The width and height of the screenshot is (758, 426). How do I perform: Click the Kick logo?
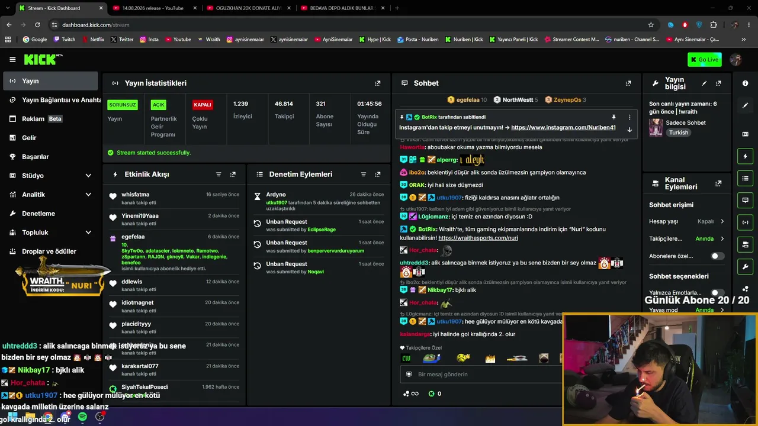43,59
